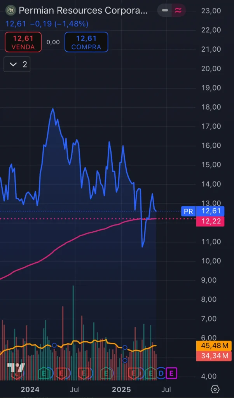
Task: Click the 16,00 price axis label
Action: click(x=211, y=145)
